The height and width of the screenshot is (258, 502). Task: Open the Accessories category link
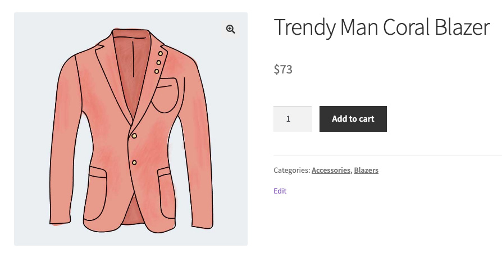click(x=331, y=170)
